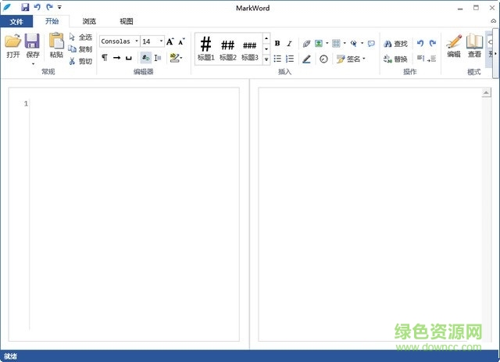
Task: Insert an unordered bullet list
Action: coord(277,59)
